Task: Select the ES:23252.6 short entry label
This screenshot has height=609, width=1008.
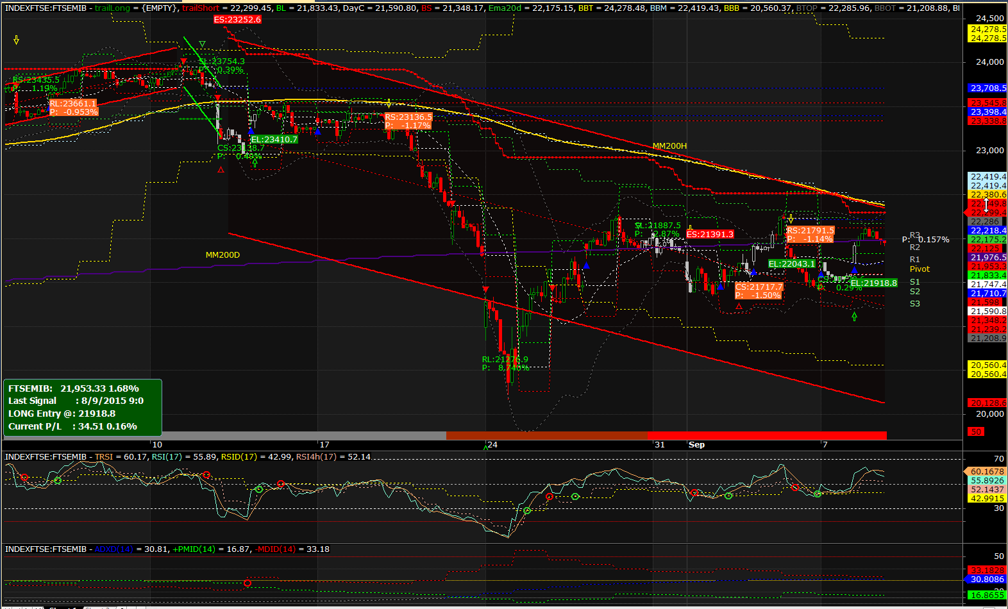Action: tap(238, 20)
